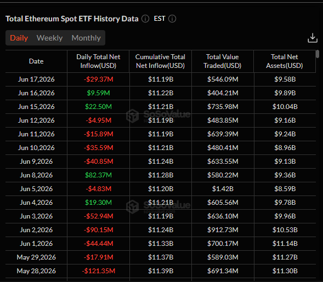Click the $8.59B net assets value
This screenshot has width=323, height=282.
pos(285,189)
